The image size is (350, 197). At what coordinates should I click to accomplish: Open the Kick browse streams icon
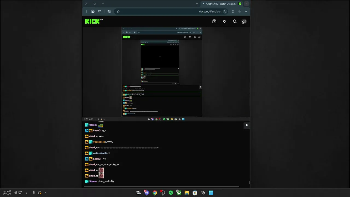tap(214, 21)
